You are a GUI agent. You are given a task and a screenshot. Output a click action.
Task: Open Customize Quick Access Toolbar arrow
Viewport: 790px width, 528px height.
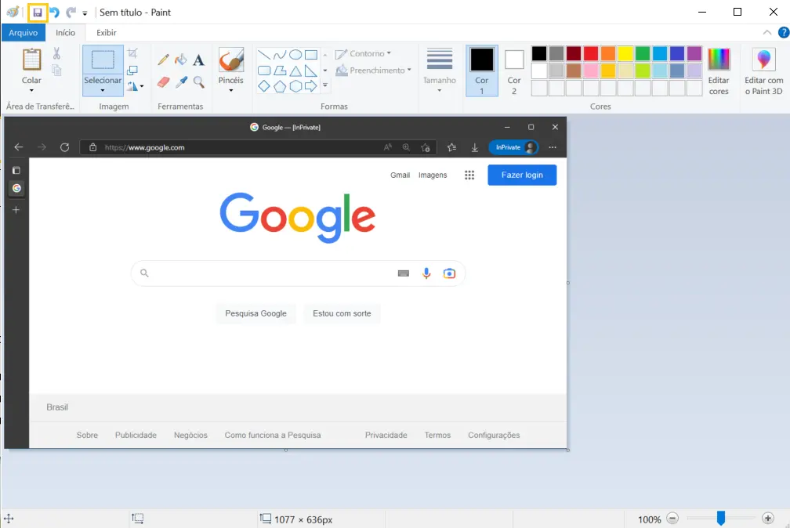[x=85, y=13]
